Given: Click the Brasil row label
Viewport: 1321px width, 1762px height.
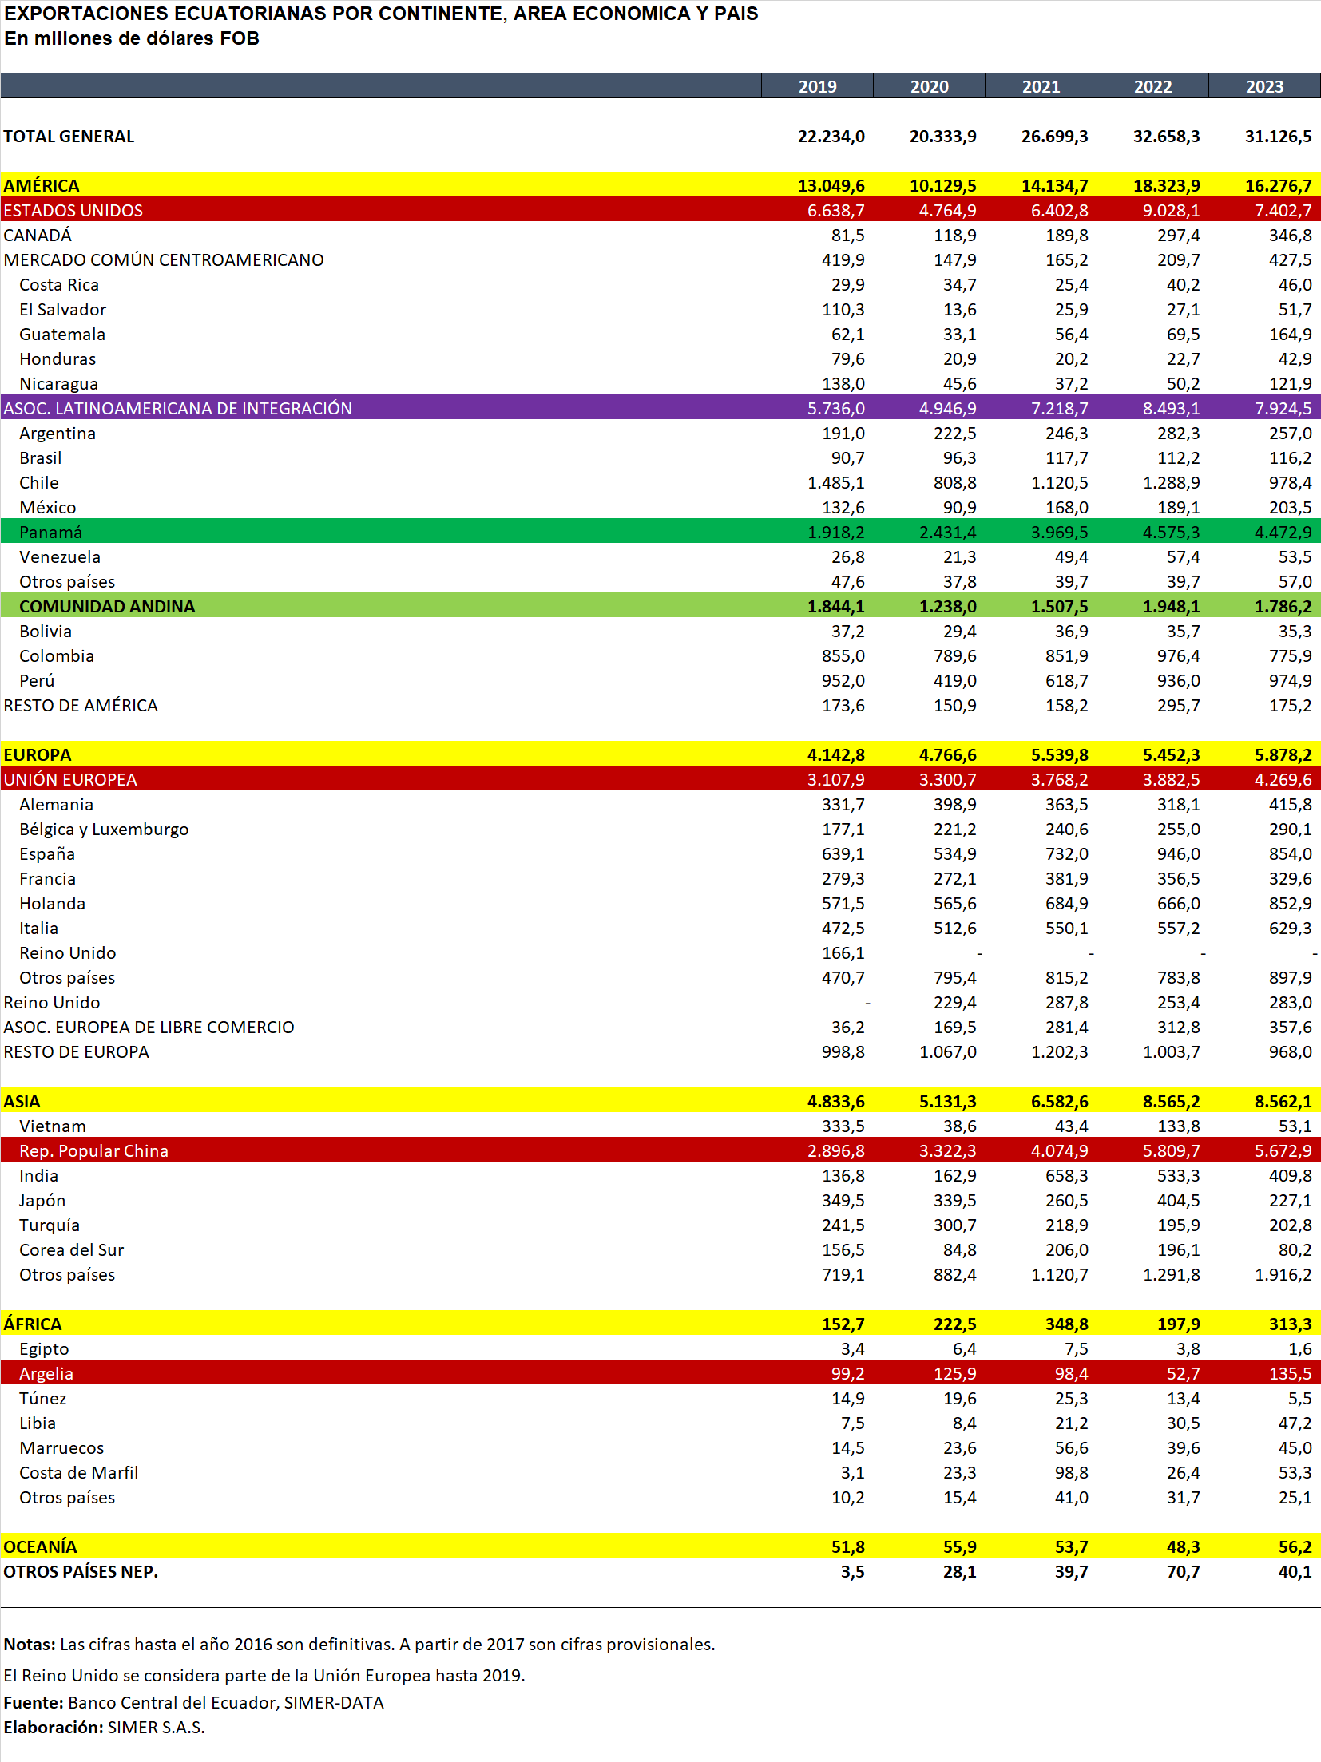Looking at the screenshot, I should (x=41, y=458).
